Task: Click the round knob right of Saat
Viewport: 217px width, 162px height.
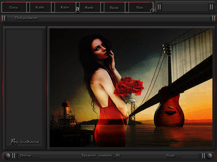Action: tap(209, 156)
